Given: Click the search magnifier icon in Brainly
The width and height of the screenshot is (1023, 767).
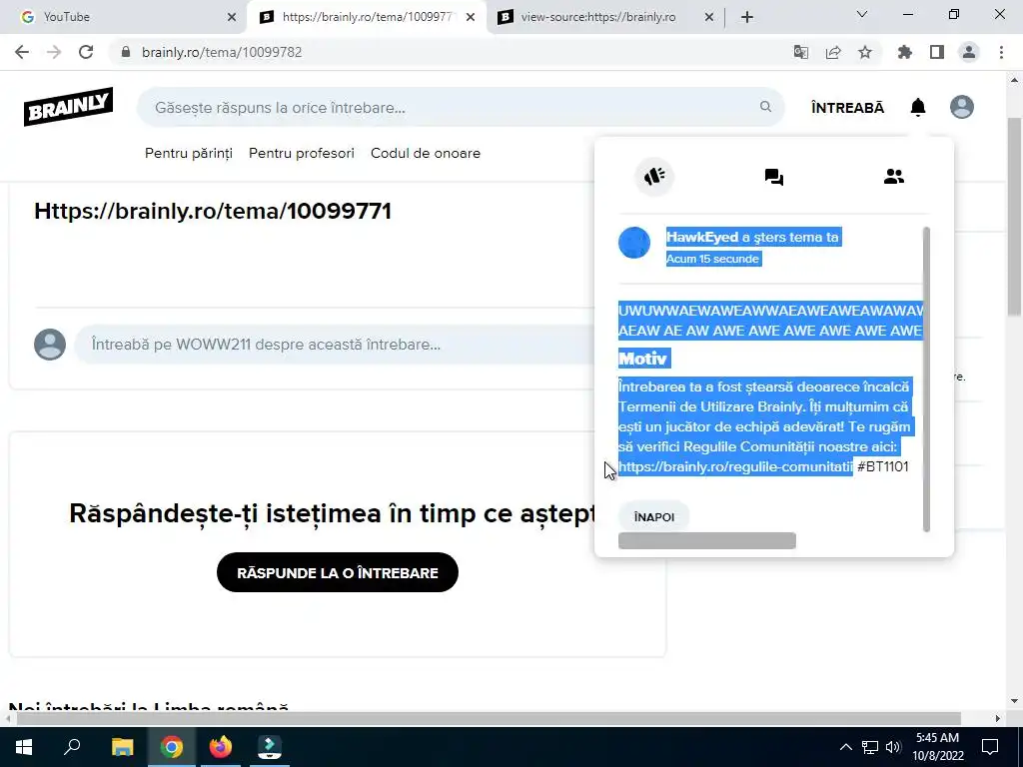Looking at the screenshot, I should (x=765, y=106).
